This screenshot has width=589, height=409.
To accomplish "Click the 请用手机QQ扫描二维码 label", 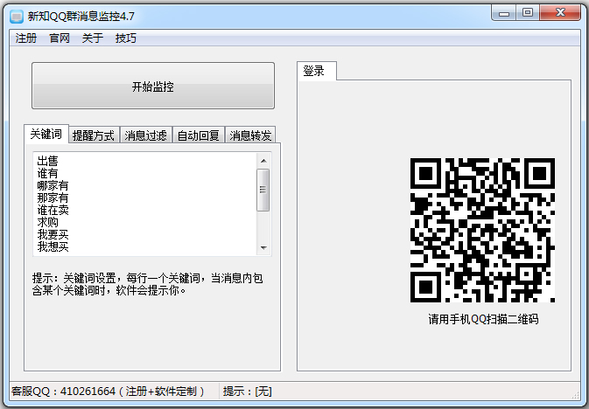I will tap(483, 319).
